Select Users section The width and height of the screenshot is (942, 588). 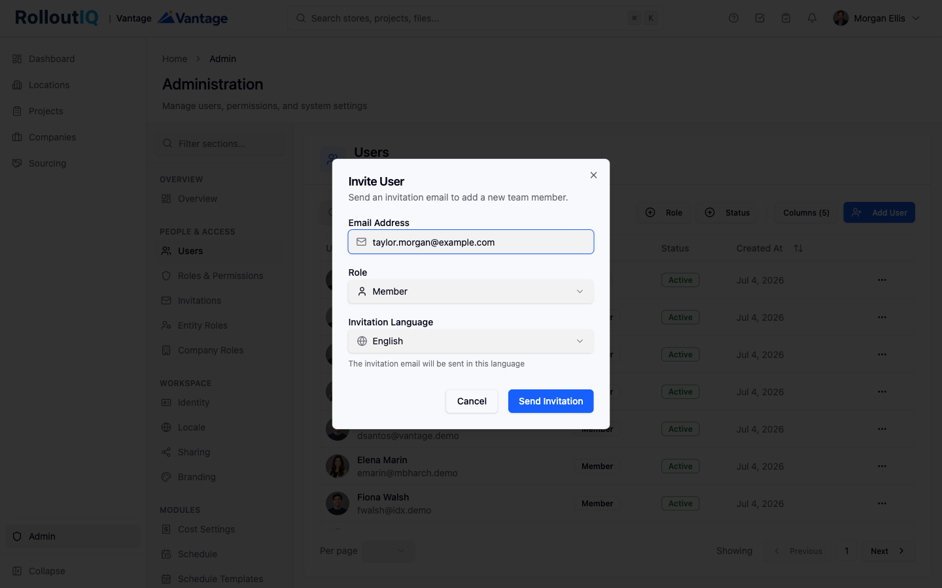coord(220,251)
